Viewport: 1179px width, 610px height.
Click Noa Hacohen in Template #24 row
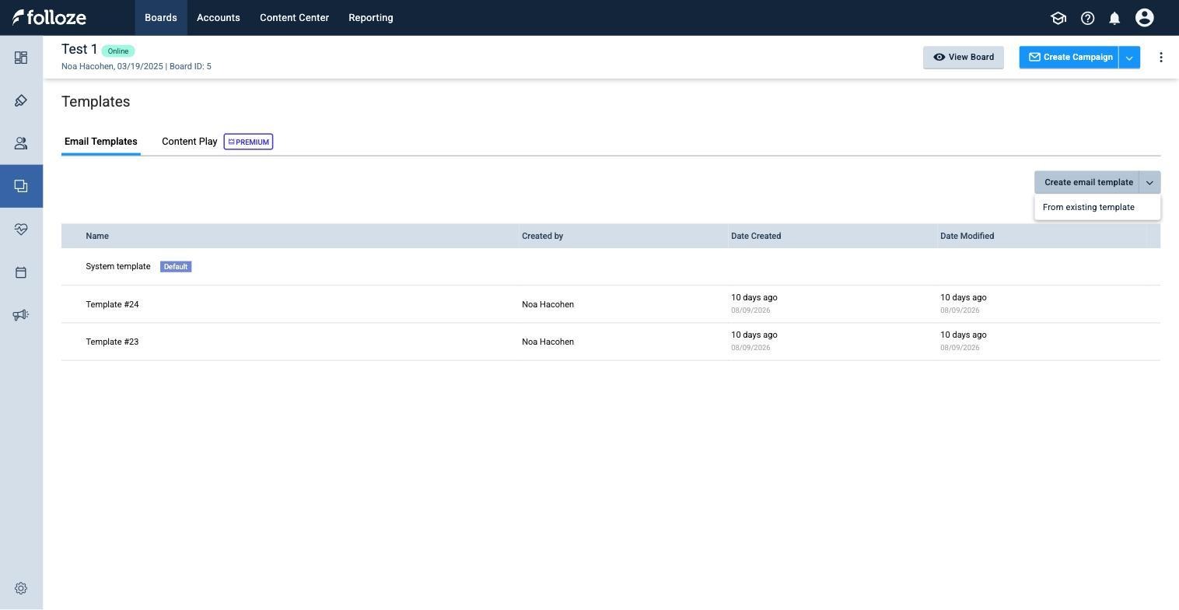[x=548, y=304]
